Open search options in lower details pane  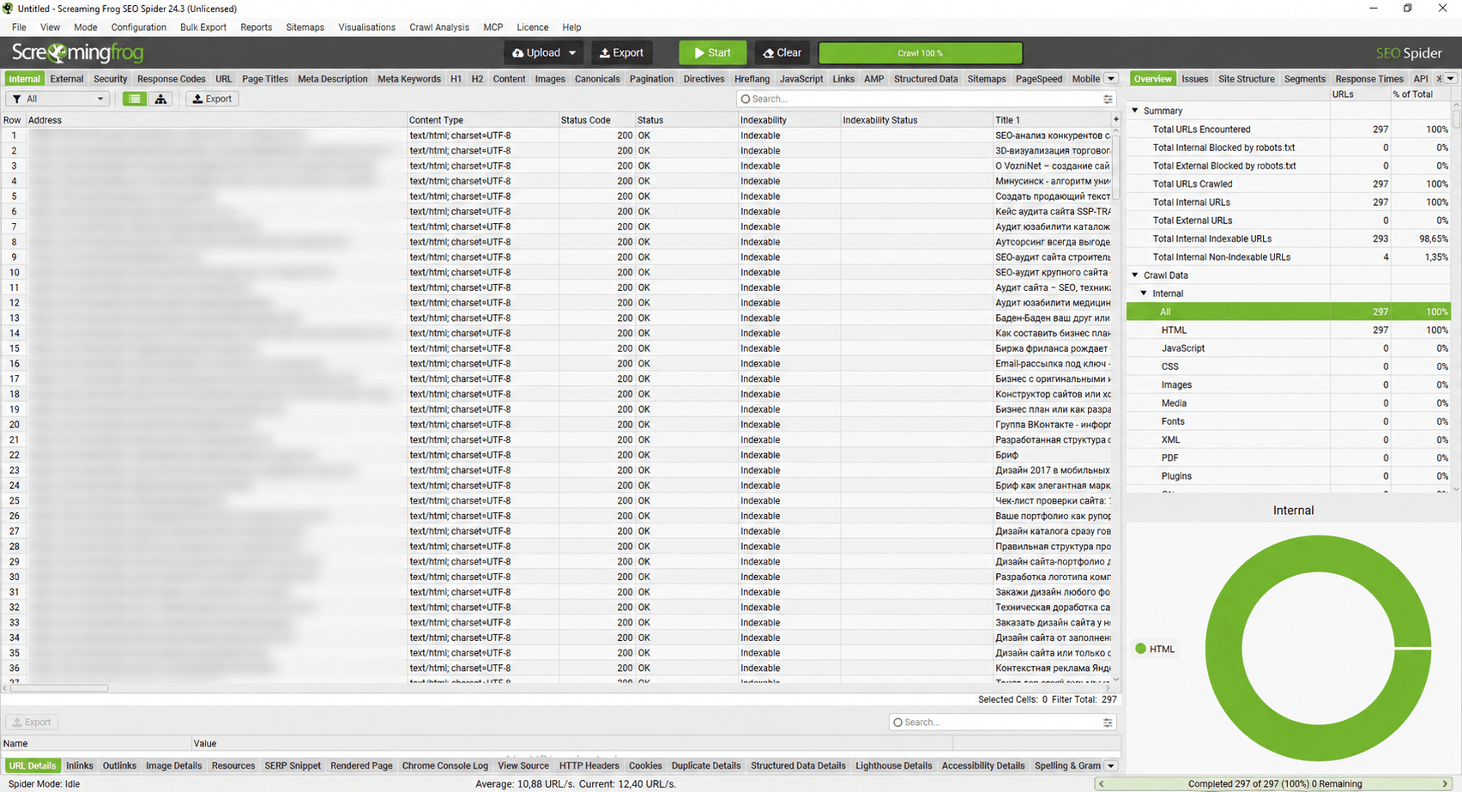[x=1108, y=722]
